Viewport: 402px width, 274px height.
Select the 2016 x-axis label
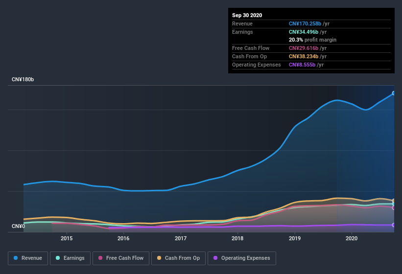tap(123, 238)
